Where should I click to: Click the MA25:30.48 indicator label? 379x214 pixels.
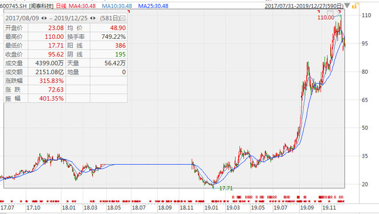click(153, 6)
